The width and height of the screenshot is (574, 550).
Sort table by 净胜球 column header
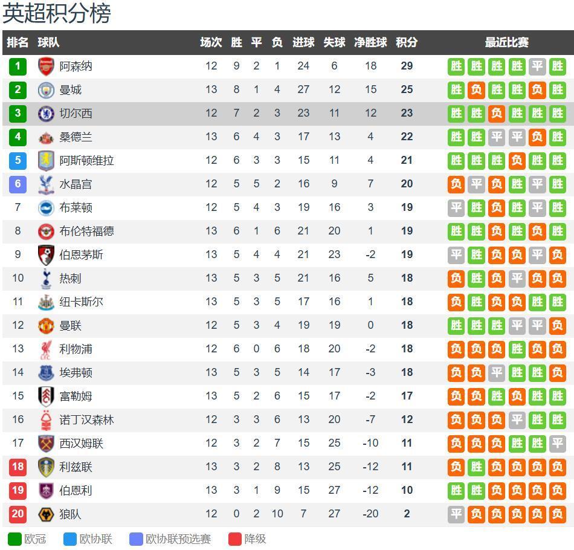coord(370,42)
